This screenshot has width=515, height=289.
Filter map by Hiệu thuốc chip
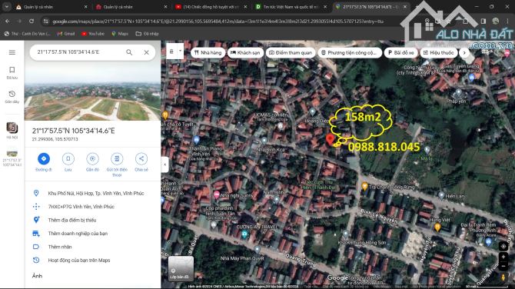(x=438, y=52)
